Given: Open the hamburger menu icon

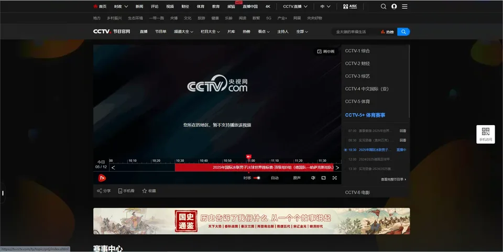Looking at the screenshot, I should click(404, 6).
